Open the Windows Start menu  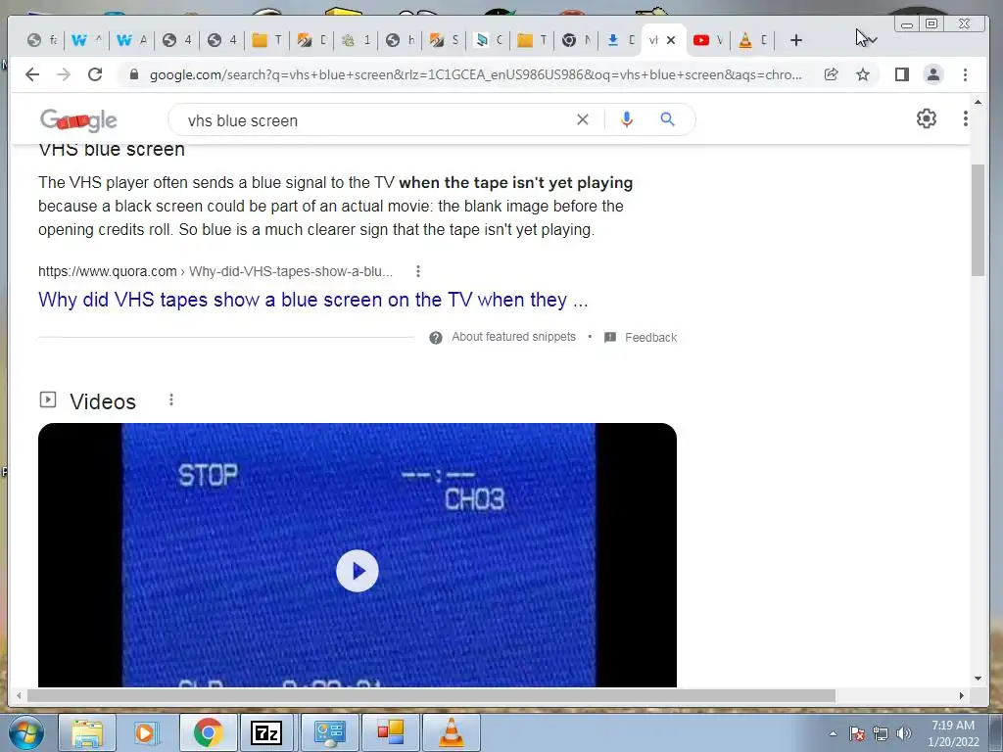26,732
